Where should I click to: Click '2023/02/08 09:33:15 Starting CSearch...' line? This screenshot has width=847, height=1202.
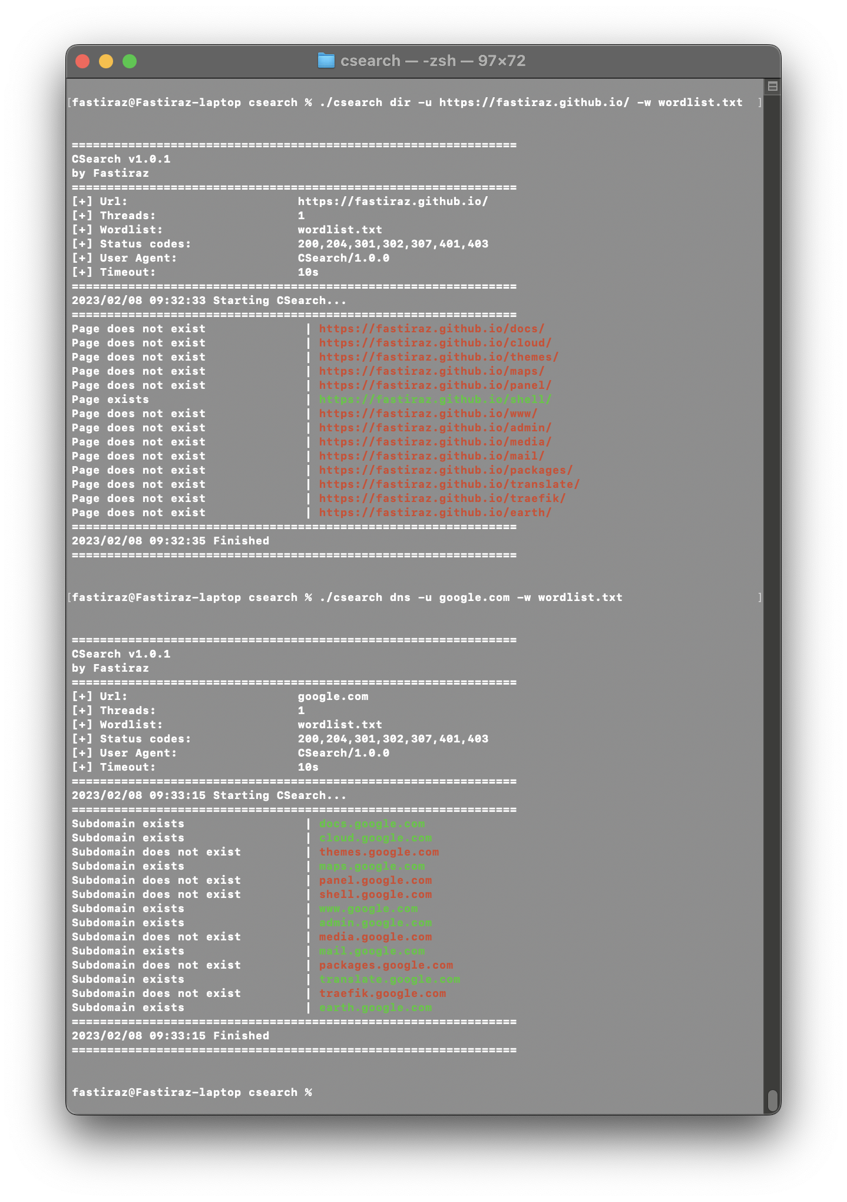click(209, 795)
